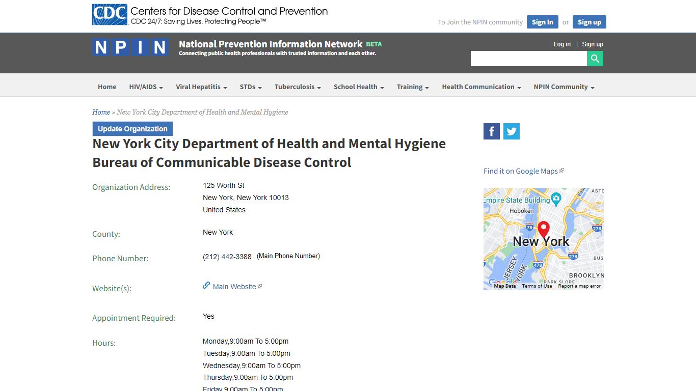Click the Log in link in the header
The image size is (696, 391).
coord(562,44)
